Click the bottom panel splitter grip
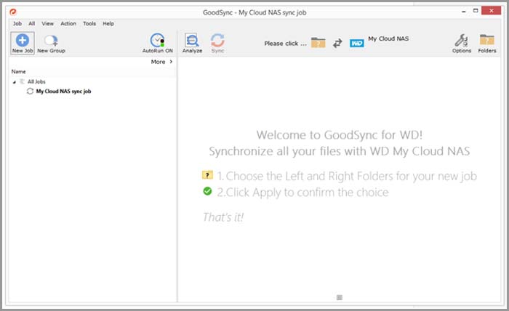The height and width of the screenshot is (311, 509). (340, 297)
